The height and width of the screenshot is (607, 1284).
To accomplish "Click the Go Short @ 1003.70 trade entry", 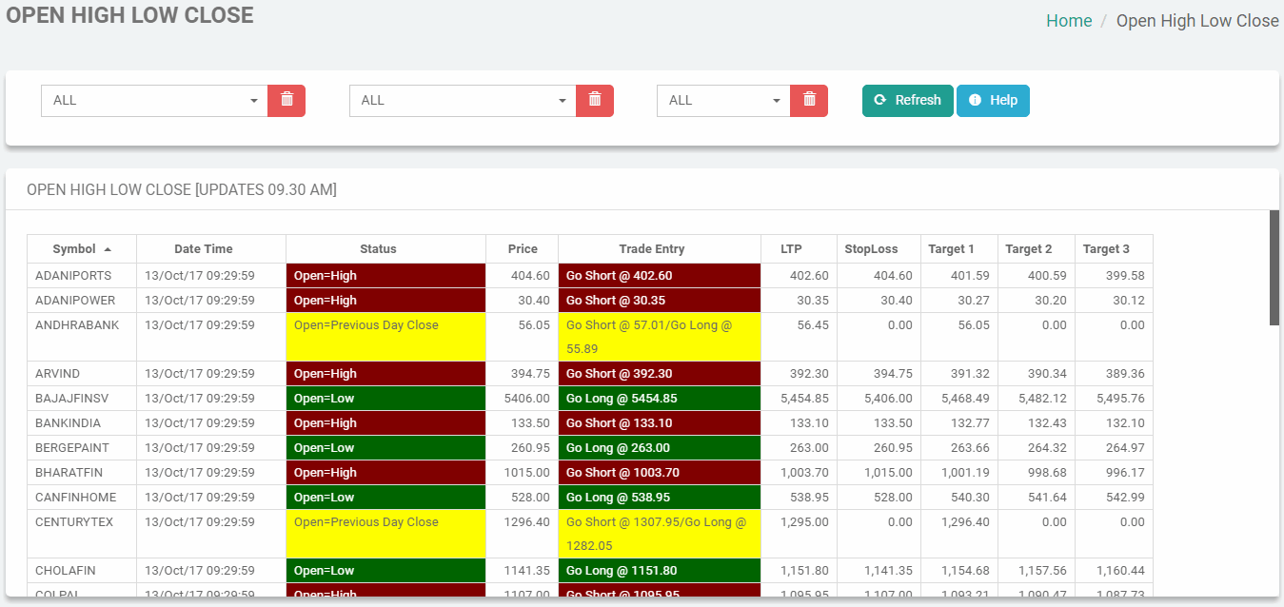I will [x=660, y=473].
